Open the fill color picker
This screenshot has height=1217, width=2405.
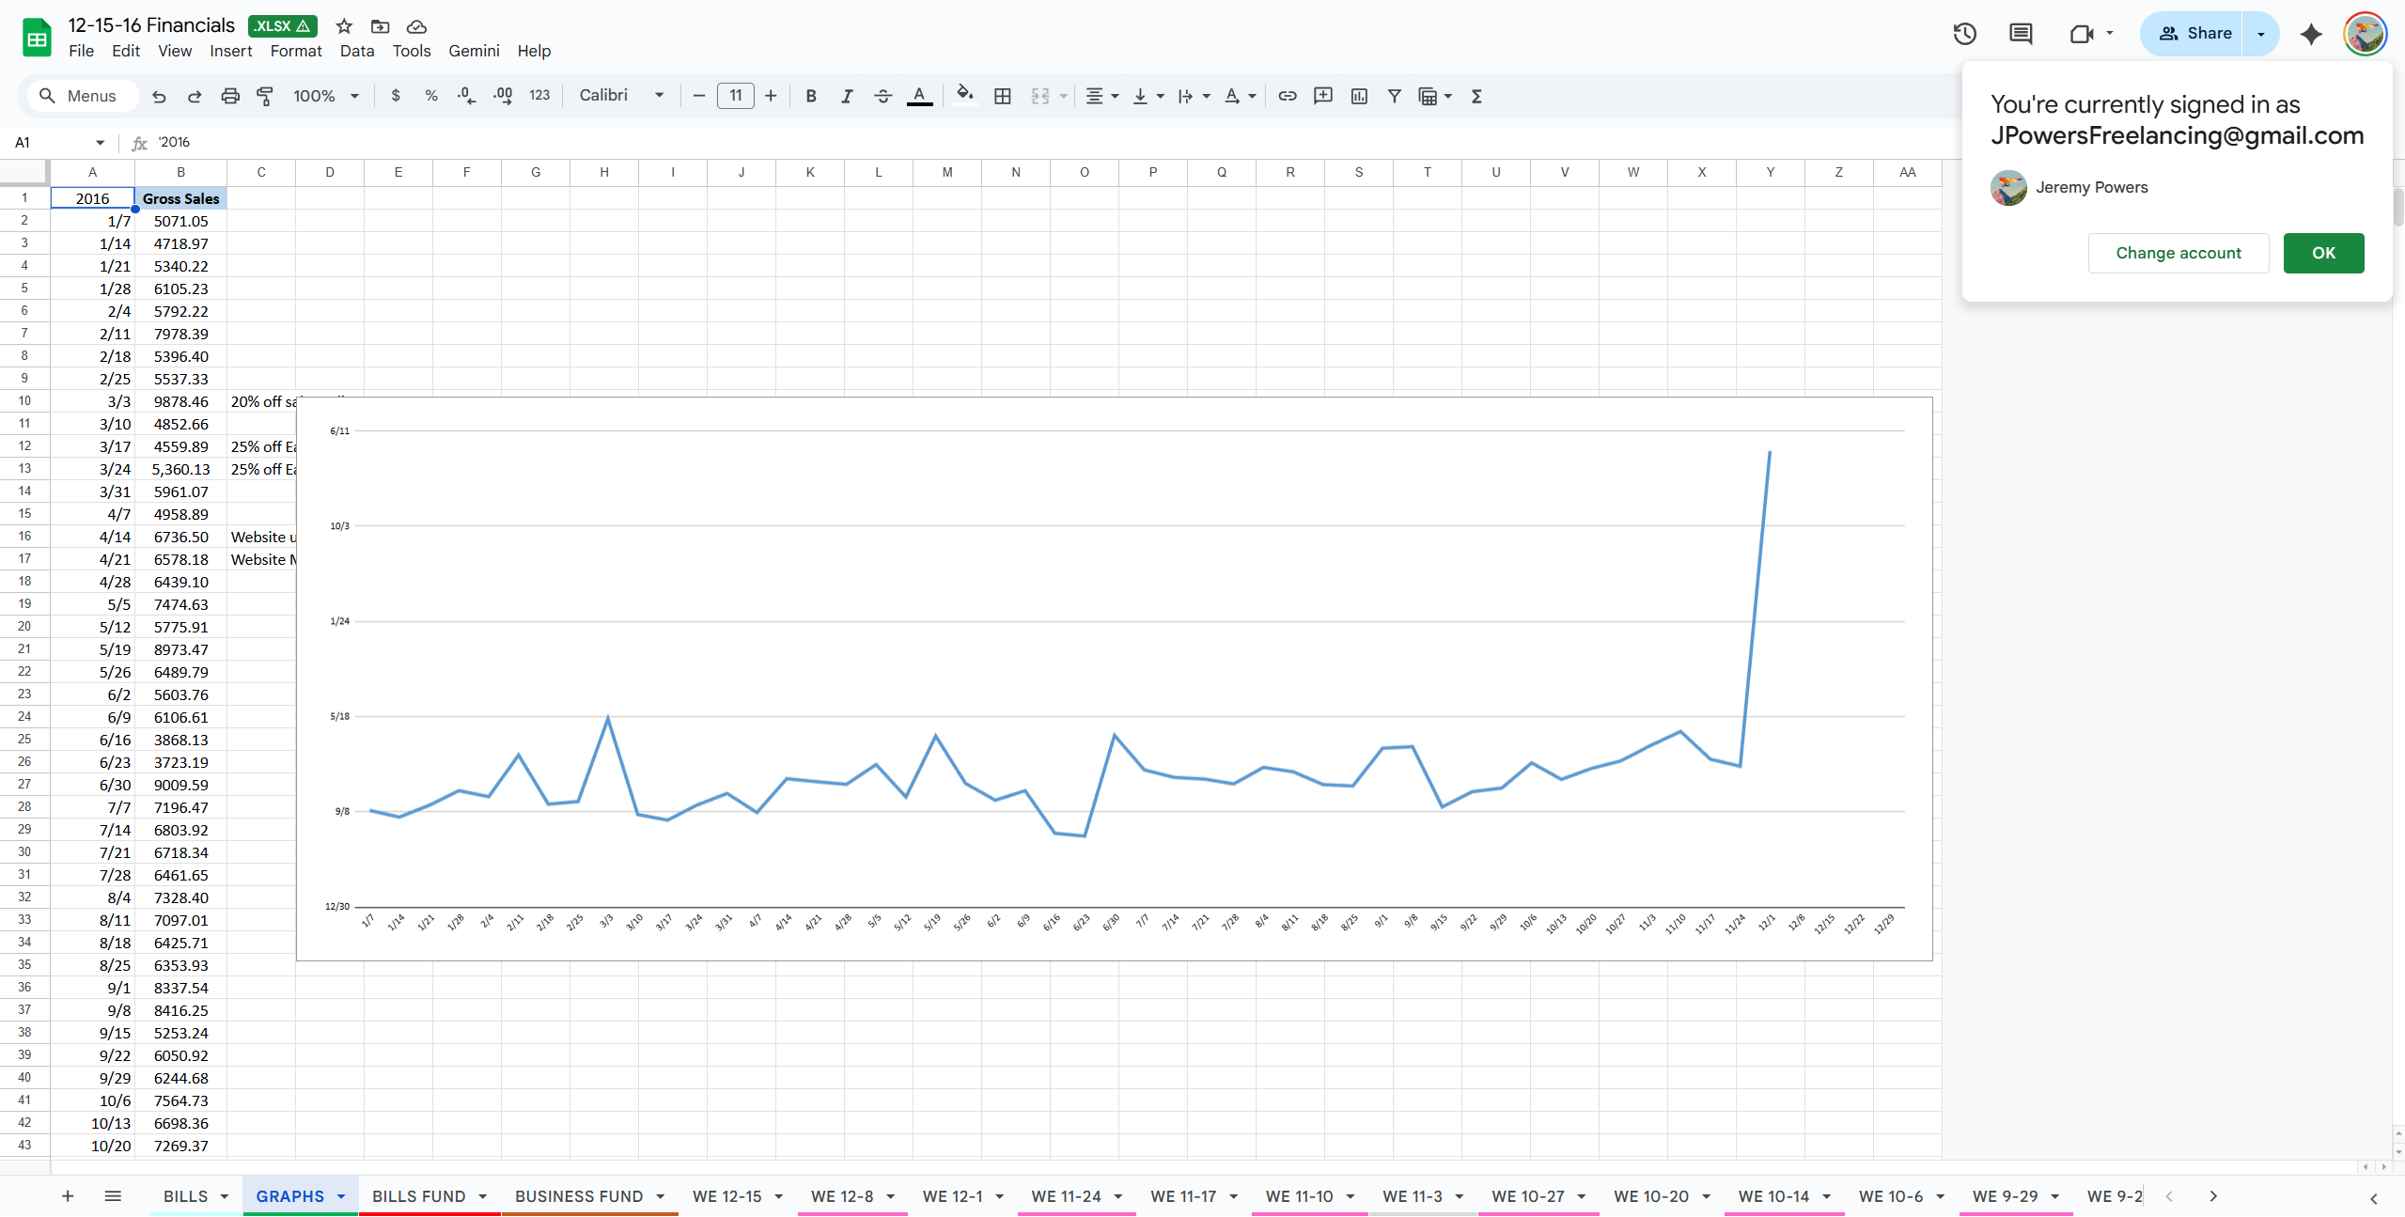[x=964, y=96]
